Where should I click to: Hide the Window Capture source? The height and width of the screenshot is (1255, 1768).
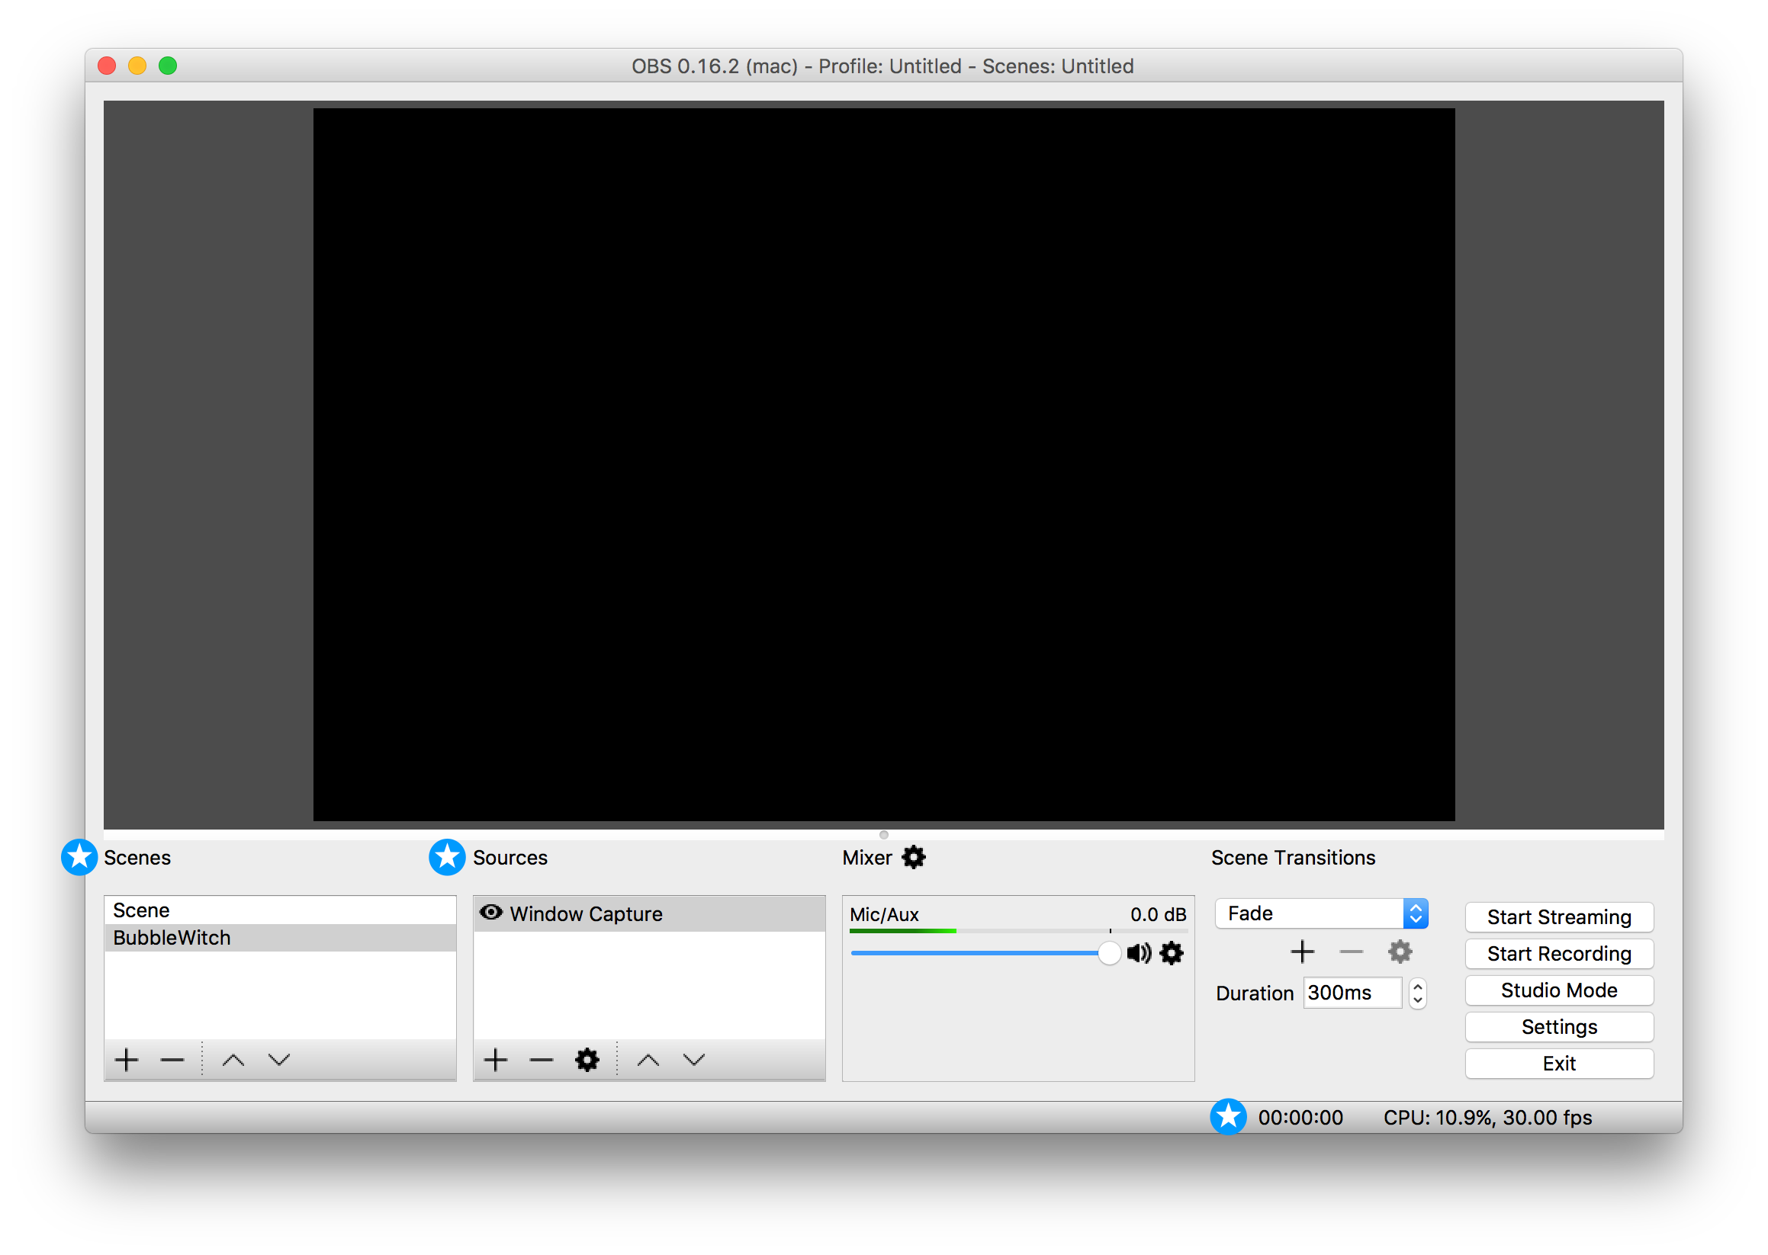492,913
